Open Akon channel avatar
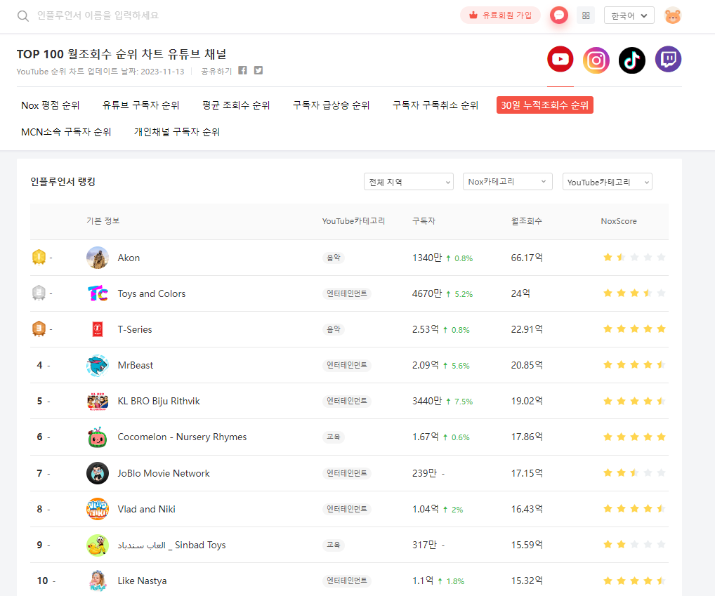Viewport: 715px width, 596px height. pyautogui.click(x=98, y=258)
